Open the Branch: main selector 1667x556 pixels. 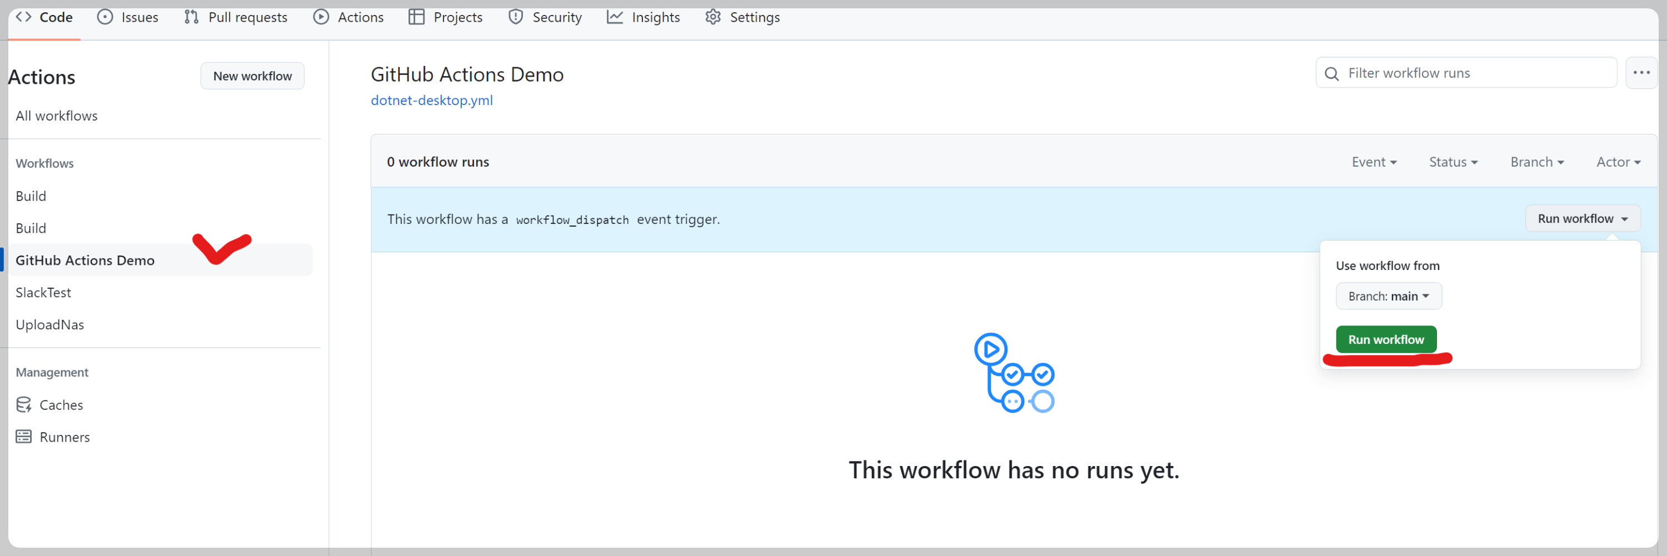click(1389, 296)
